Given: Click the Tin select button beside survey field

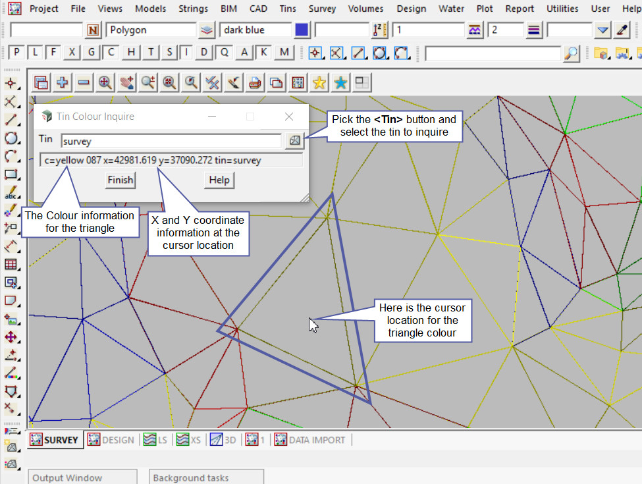Looking at the screenshot, I should [294, 140].
